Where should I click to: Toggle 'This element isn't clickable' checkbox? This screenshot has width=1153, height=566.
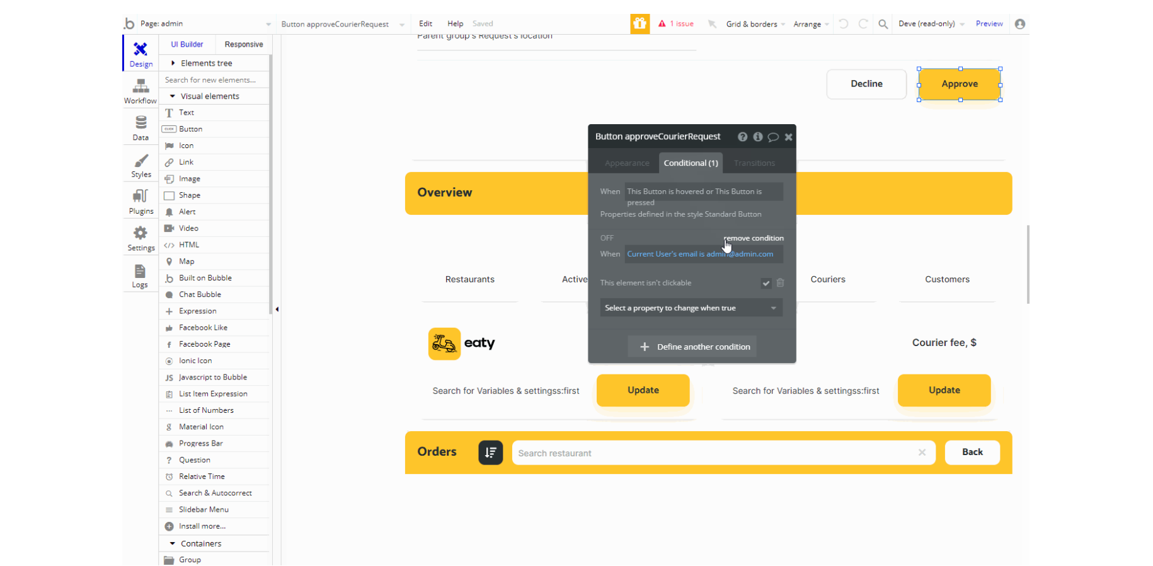[x=766, y=283]
